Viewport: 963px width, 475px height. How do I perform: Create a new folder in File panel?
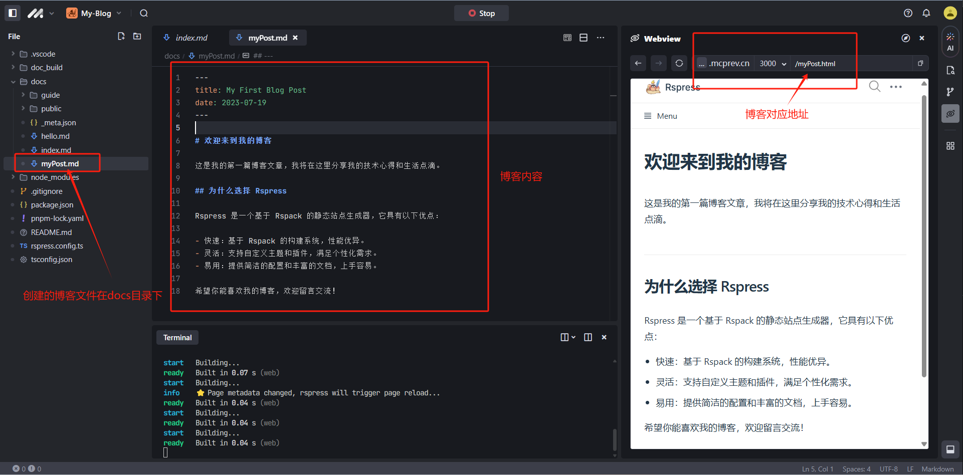(x=137, y=36)
